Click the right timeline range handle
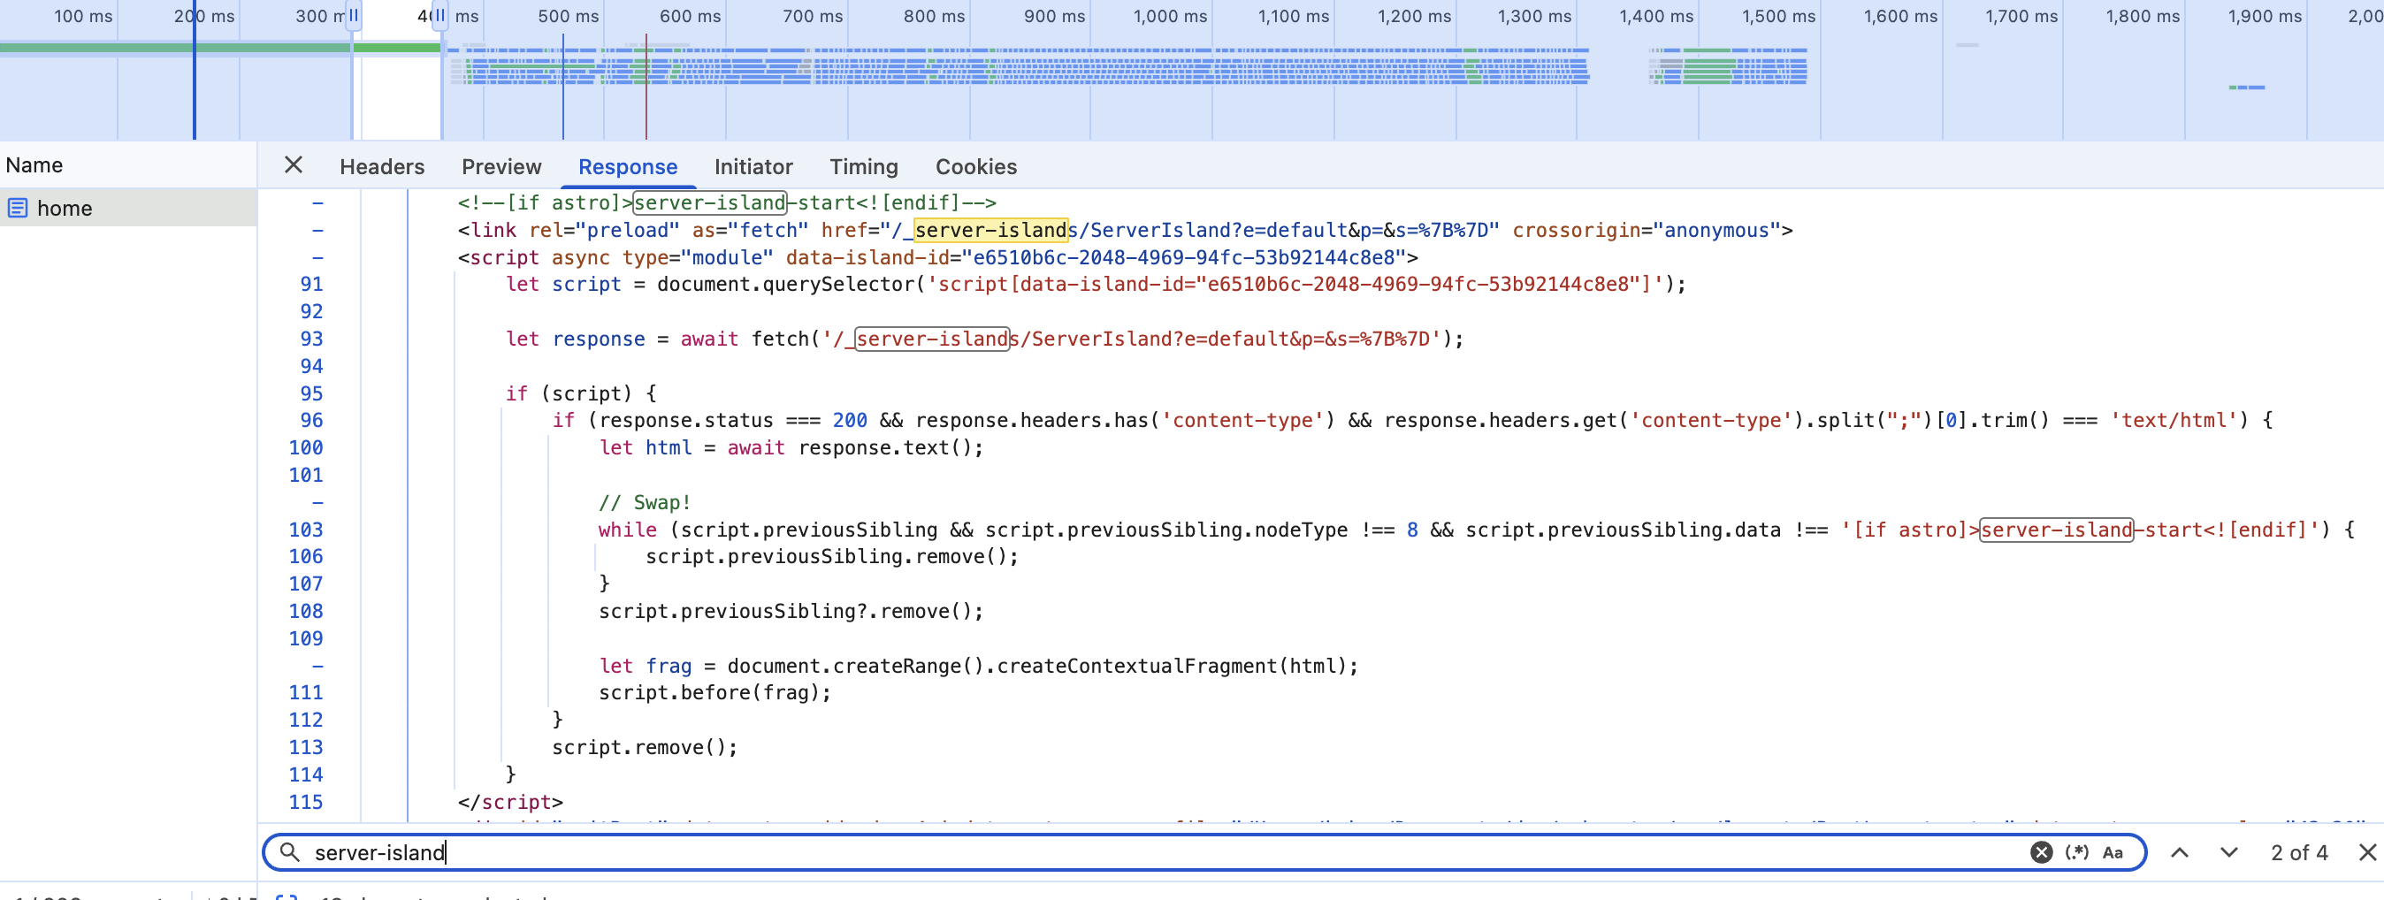 tap(440, 16)
